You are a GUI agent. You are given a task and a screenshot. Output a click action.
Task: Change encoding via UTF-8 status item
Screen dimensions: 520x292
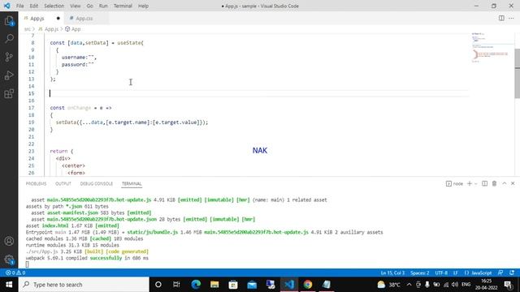coord(441,273)
